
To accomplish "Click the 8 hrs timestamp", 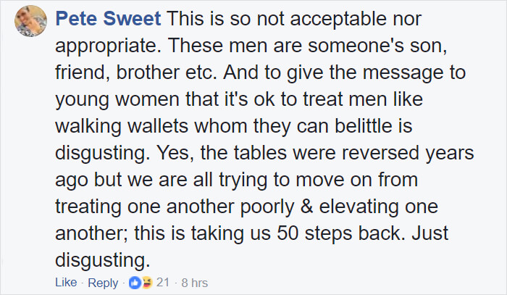I will [193, 283].
